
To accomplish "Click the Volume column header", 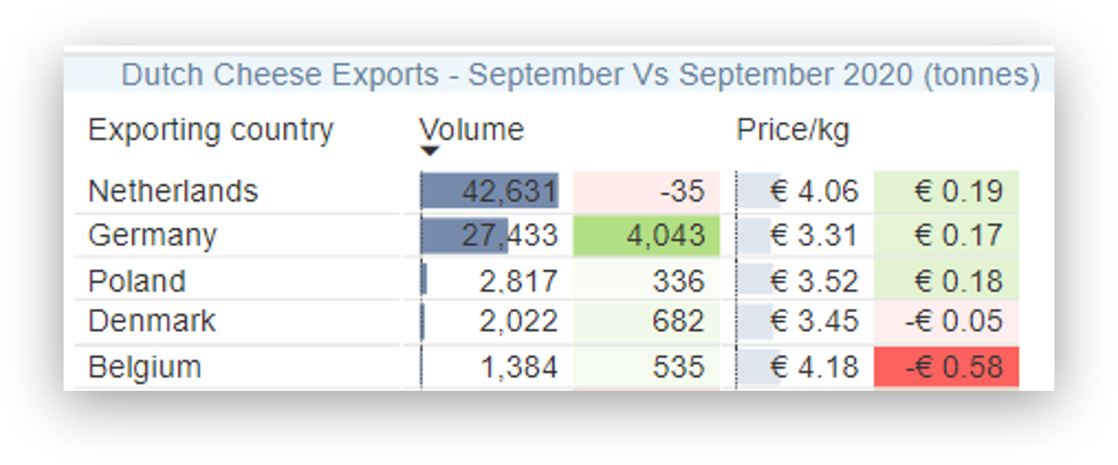I will pos(471,129).
